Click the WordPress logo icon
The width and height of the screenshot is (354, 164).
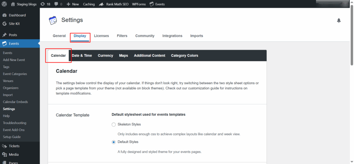pyautogui.click(x=4, y=4)
